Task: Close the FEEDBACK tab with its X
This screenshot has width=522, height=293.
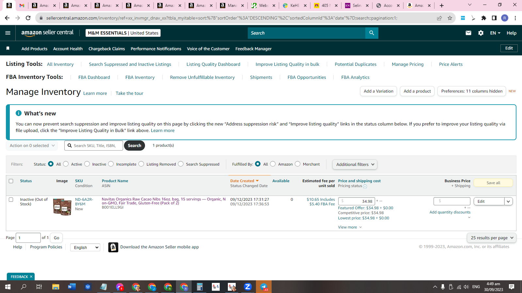Action: pyautogui.click(x=31, y=277)
